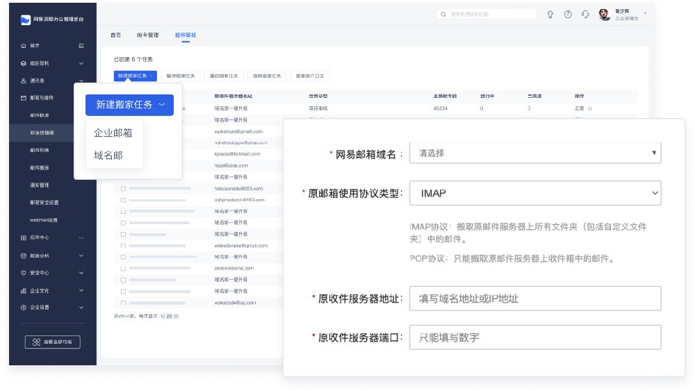Click the 查看全部功能 button in sidebar

tap(53, 342)
